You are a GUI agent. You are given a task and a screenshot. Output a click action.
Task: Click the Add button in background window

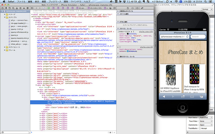click(x=211, y=110)
